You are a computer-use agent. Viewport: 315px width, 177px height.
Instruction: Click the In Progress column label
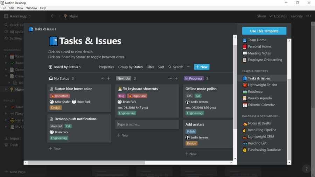coord(194,78)
